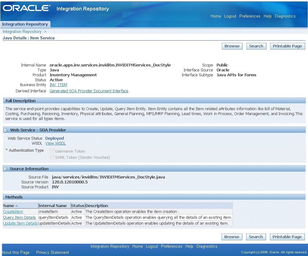This screenshot has height=256, width=308.
Task: Collapse the Web Service - SOA Provider section
Action: [6, 130]
